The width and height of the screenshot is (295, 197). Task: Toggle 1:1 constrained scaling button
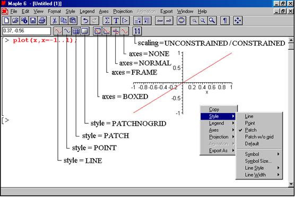(137, 31)
